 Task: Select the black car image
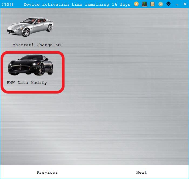[30, 65]
